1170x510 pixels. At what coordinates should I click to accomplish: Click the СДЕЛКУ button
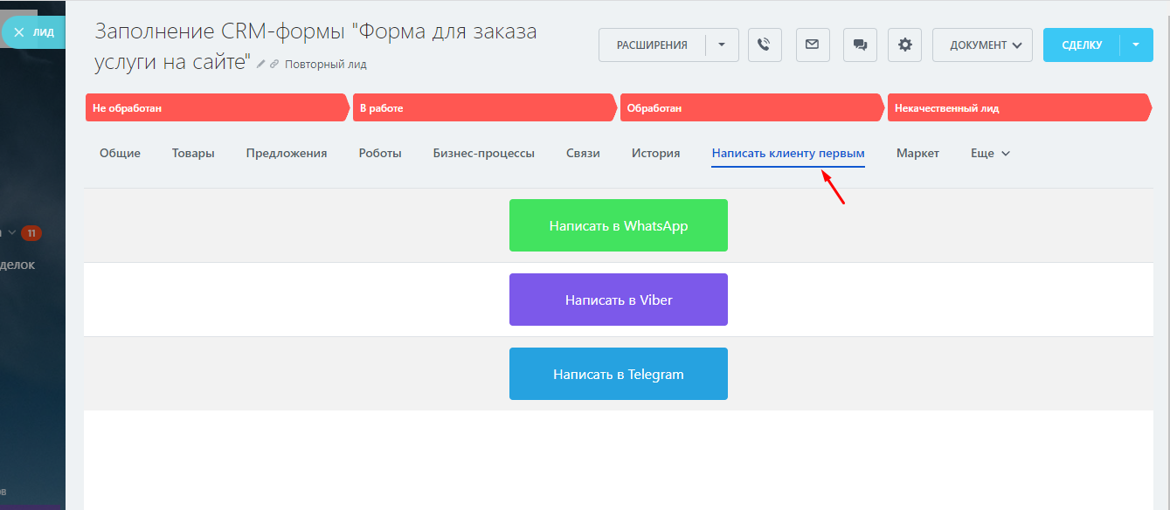[1082, 45]
